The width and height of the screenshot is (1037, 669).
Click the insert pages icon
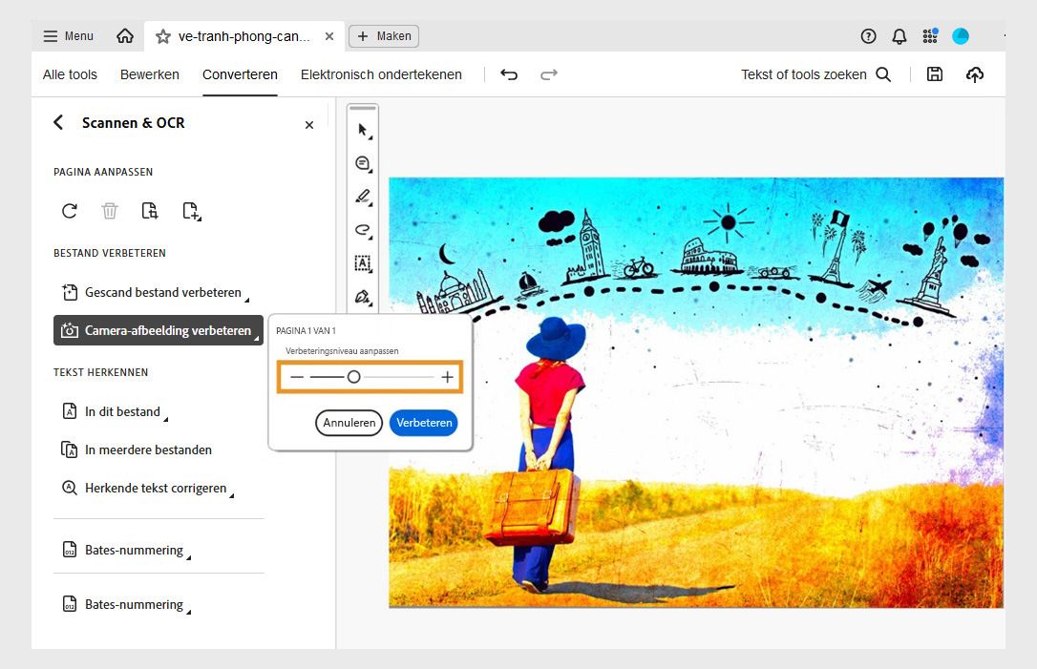(191, 211)
